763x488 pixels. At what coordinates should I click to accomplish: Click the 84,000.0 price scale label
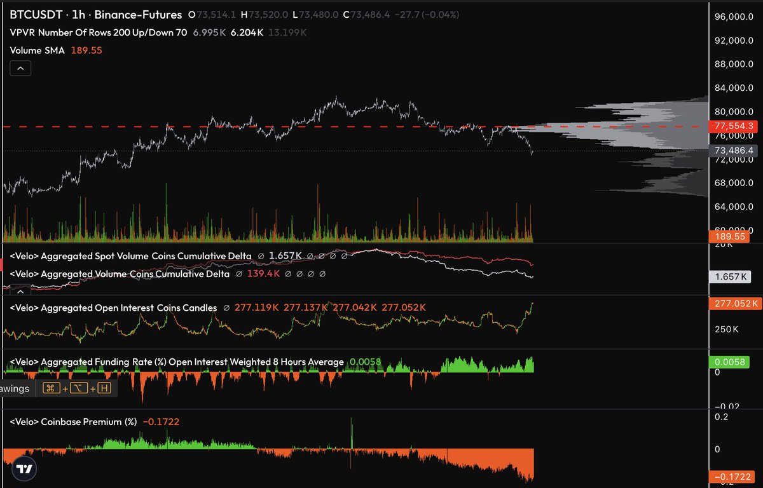[x=735, y=88]
